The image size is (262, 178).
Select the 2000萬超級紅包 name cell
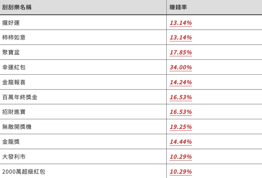(x=23, y=172)
